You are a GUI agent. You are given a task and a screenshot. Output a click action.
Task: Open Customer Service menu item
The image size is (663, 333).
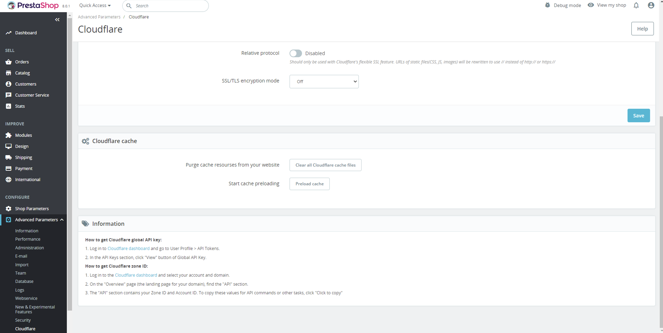click(x=32, y=95)
